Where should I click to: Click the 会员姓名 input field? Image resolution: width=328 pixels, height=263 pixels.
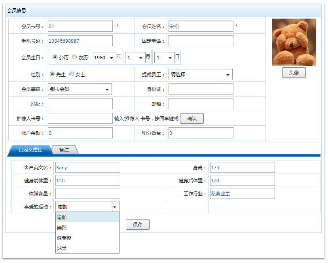(x=201, y=26)
